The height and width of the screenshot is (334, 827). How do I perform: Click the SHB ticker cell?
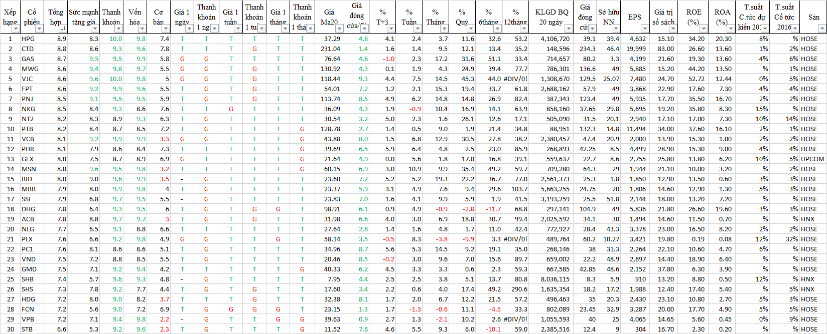tap(32, 279)
